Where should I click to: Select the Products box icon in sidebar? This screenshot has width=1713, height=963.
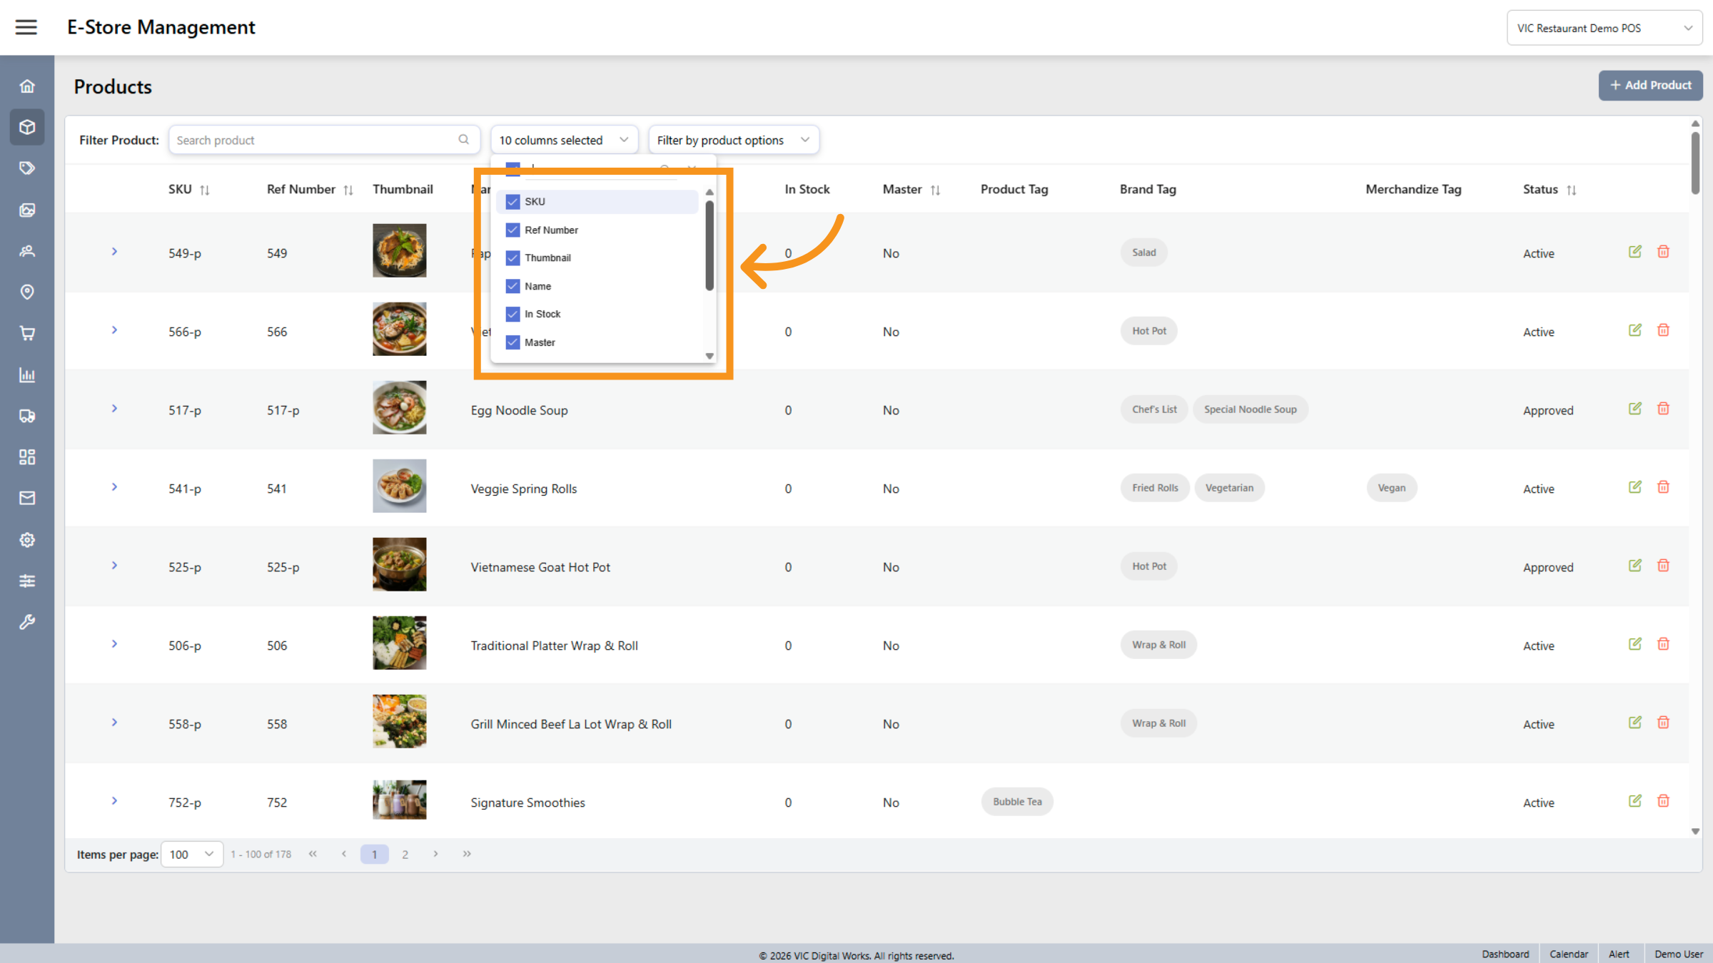click(27, 126)
